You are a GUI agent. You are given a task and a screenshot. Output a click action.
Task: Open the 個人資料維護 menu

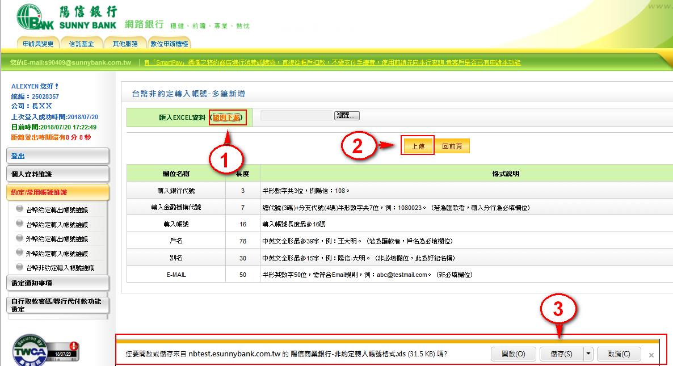(x=58, y=174)
